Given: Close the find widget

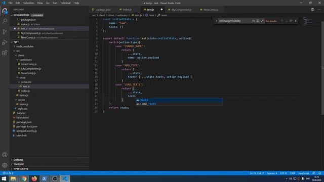Looking at the screenshot, I should [x=296, y=21].
